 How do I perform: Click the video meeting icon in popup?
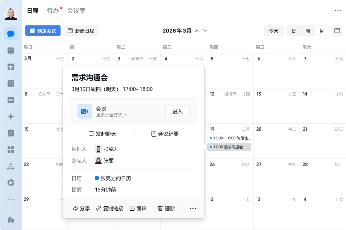[85, 111]
